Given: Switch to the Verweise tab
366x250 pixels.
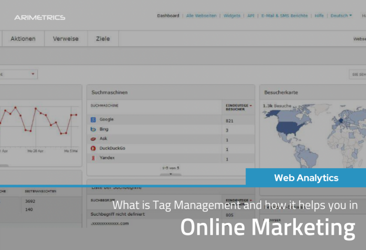Looking at the screenshot, I should [x=62, y=39].
